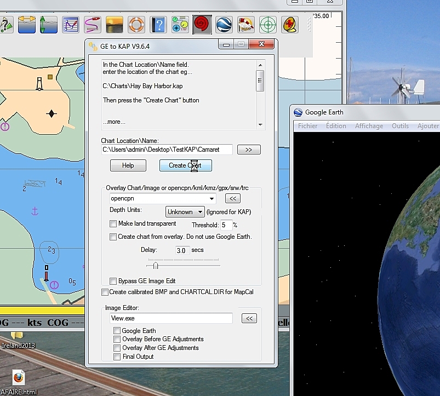Open the Firefox AFAIRE.html desktop icon
Image resolution: width=440 pixels, height=396 pixels.
[x=19, y=378]
